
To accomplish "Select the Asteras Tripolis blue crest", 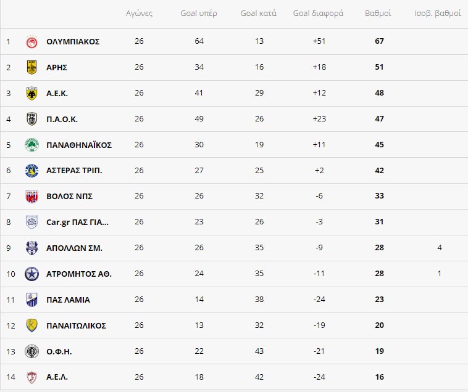I will point(31,171).
